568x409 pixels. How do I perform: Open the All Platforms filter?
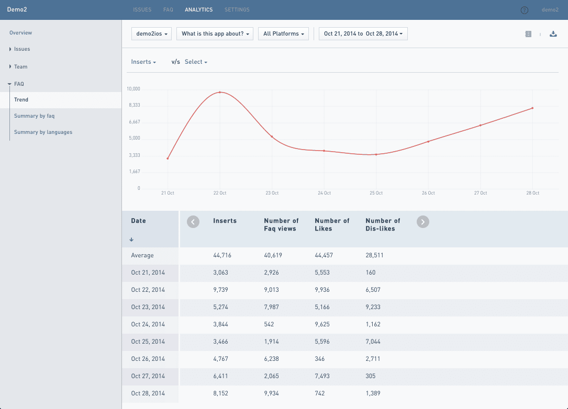point(283,34)
